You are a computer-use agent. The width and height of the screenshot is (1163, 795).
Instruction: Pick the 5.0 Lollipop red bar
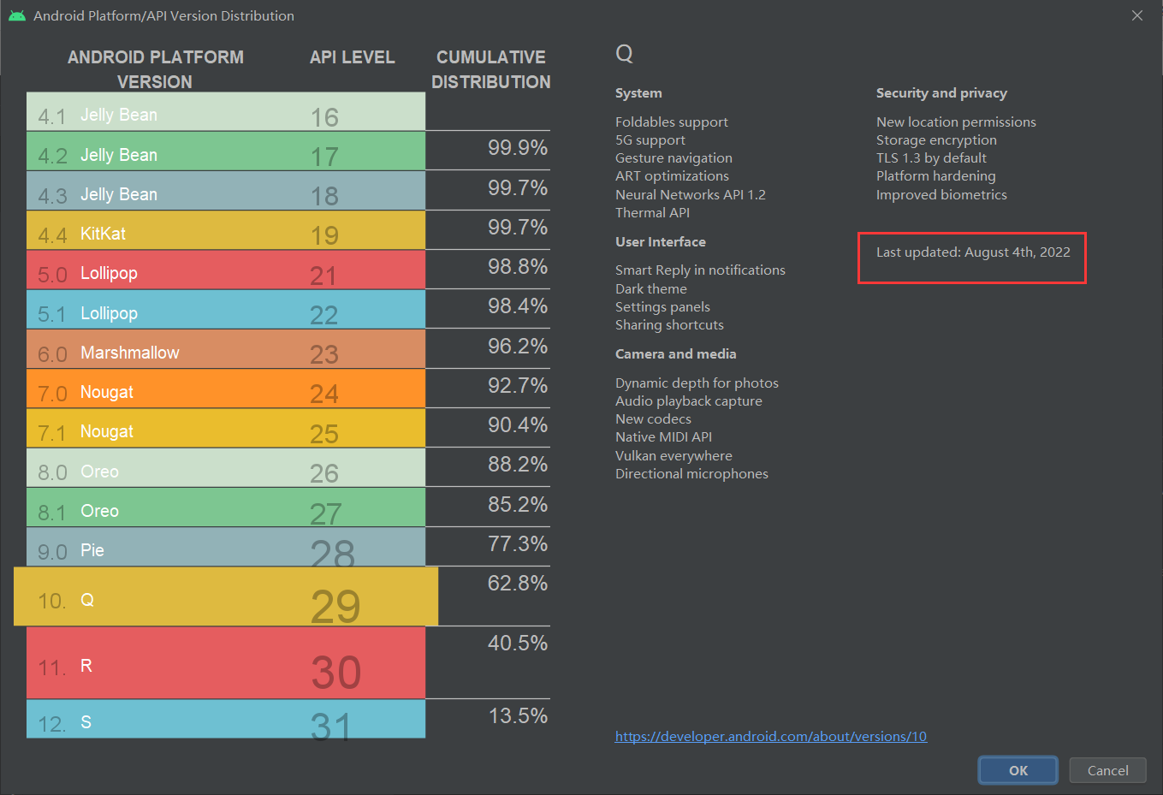pos(226,270)
